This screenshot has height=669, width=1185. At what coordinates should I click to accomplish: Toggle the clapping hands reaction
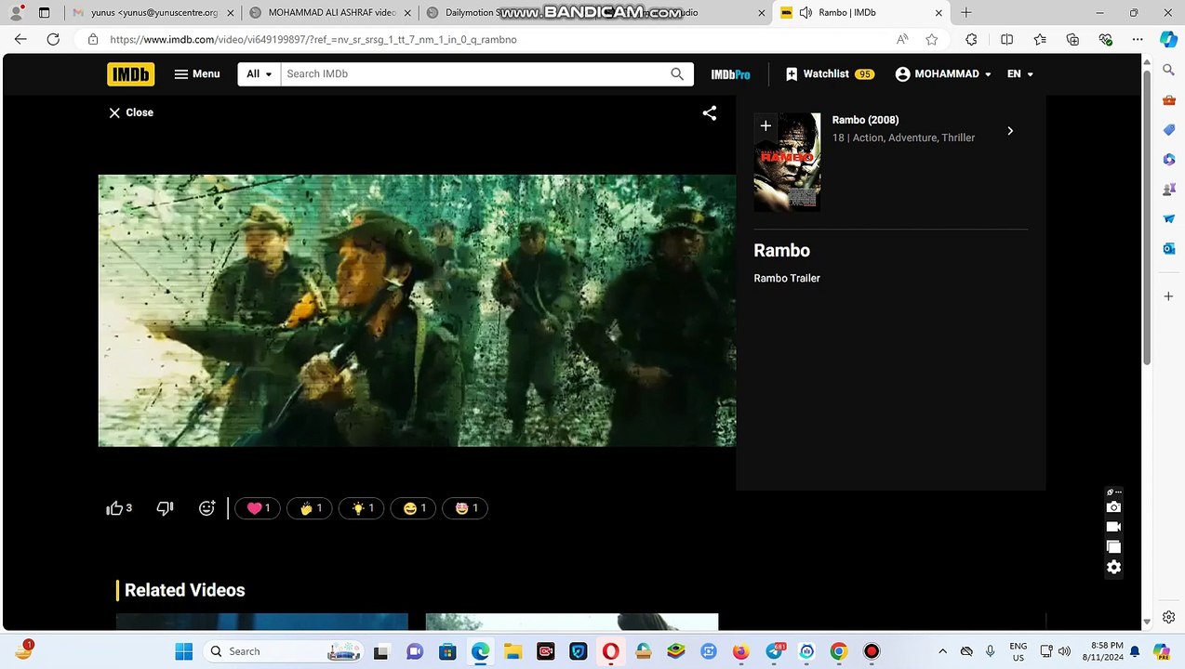[310, 508]
